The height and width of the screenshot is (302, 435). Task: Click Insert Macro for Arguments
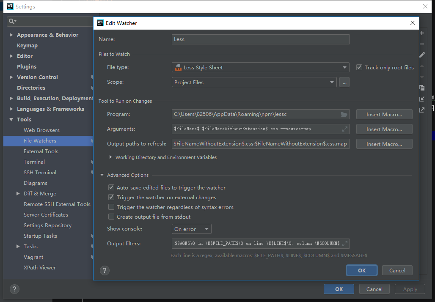[x=384, y=129]
